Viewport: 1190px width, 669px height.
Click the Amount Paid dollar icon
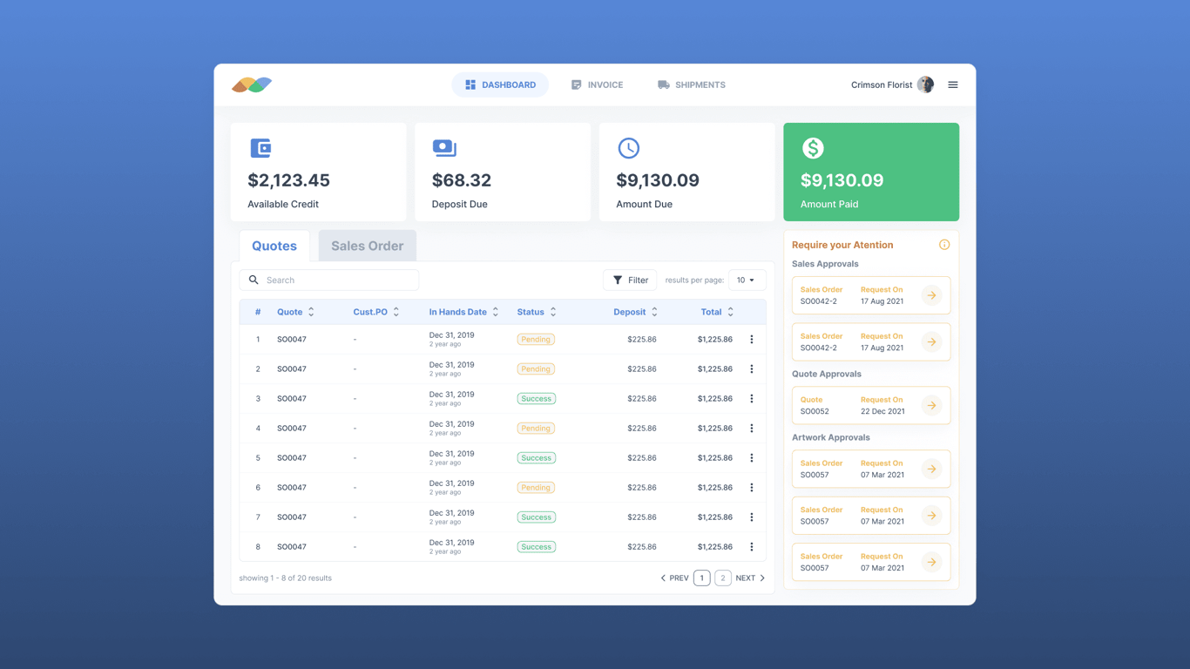coord(813,148)
